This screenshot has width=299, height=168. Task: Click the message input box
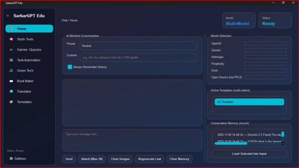pos(132,140)
